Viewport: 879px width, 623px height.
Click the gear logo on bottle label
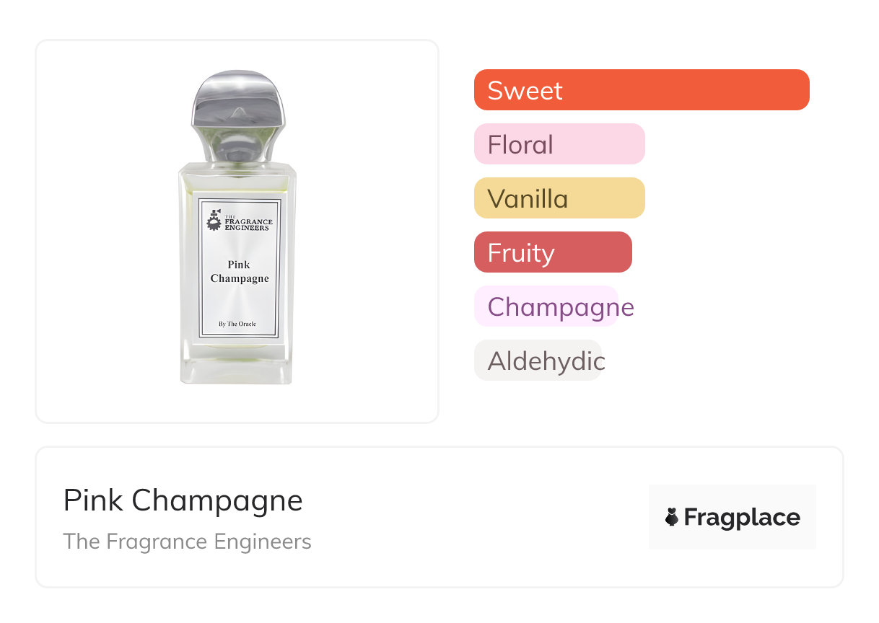pos(214,219)
